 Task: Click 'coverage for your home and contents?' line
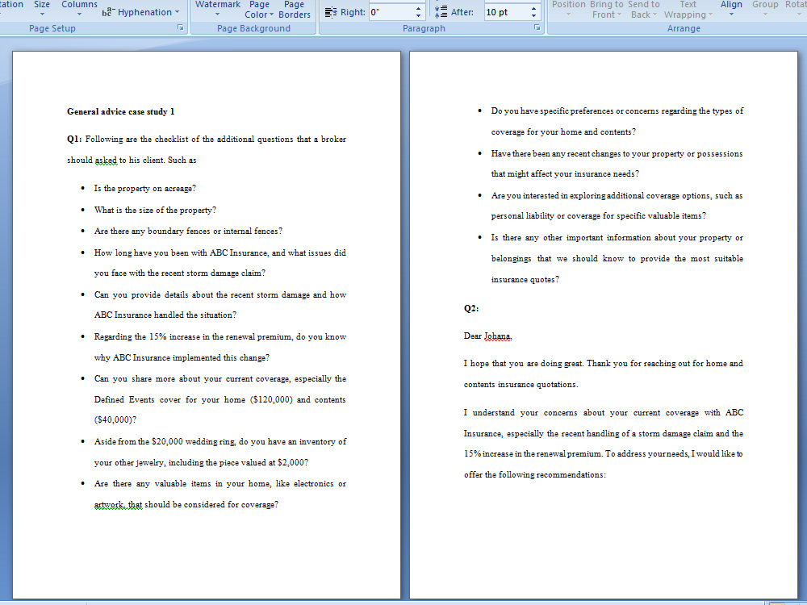click(x=563, y=132)
